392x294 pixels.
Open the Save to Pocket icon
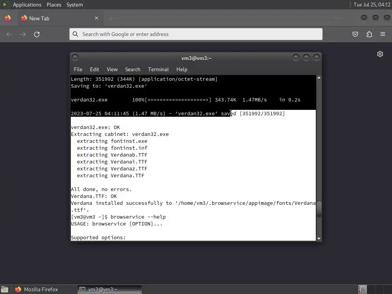click(x=355, y=34)
